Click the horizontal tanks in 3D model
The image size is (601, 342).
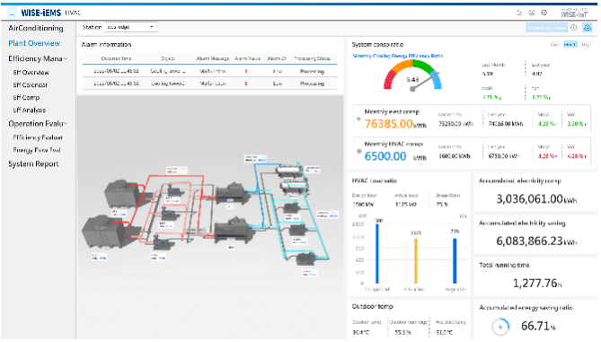pyautogui.click(x=291, y=179)
